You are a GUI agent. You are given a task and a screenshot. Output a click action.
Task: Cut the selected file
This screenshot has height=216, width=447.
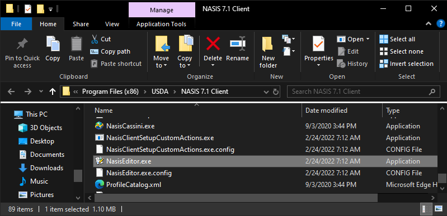coord(101,39)
